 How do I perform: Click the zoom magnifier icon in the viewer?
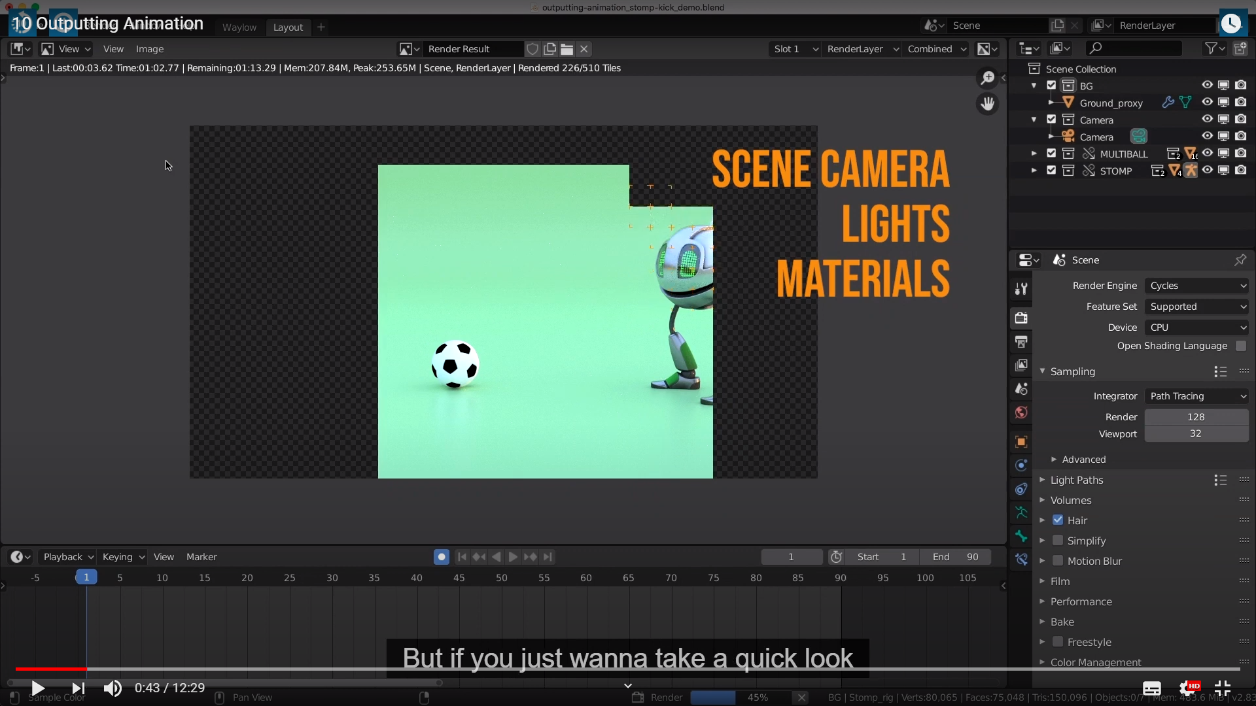987,78
